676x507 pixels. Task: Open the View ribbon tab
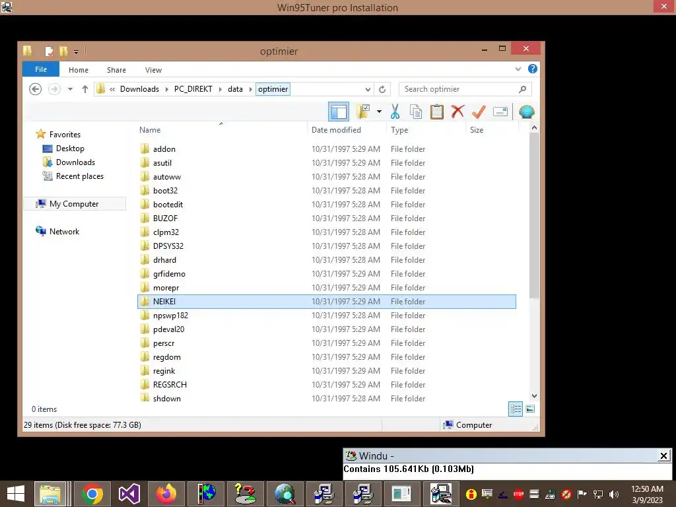coord(153,70)
